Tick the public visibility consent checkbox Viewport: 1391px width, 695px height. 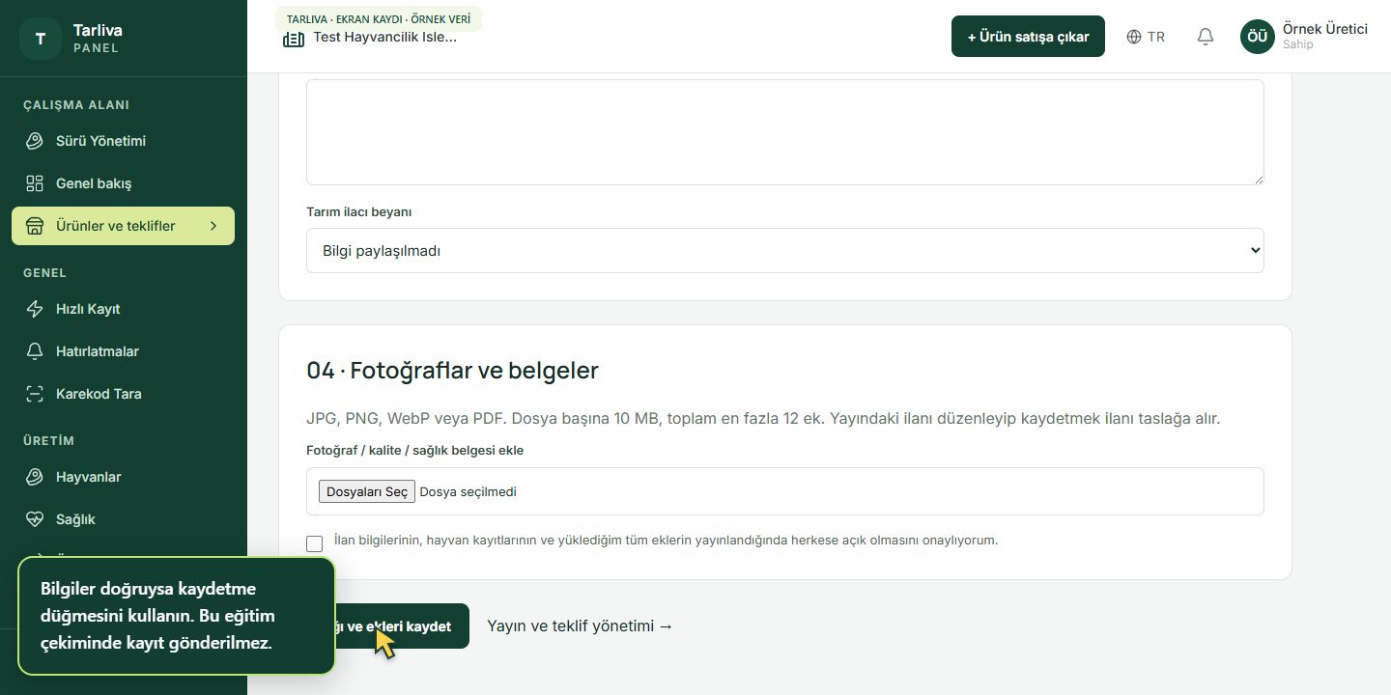(314, 543)
